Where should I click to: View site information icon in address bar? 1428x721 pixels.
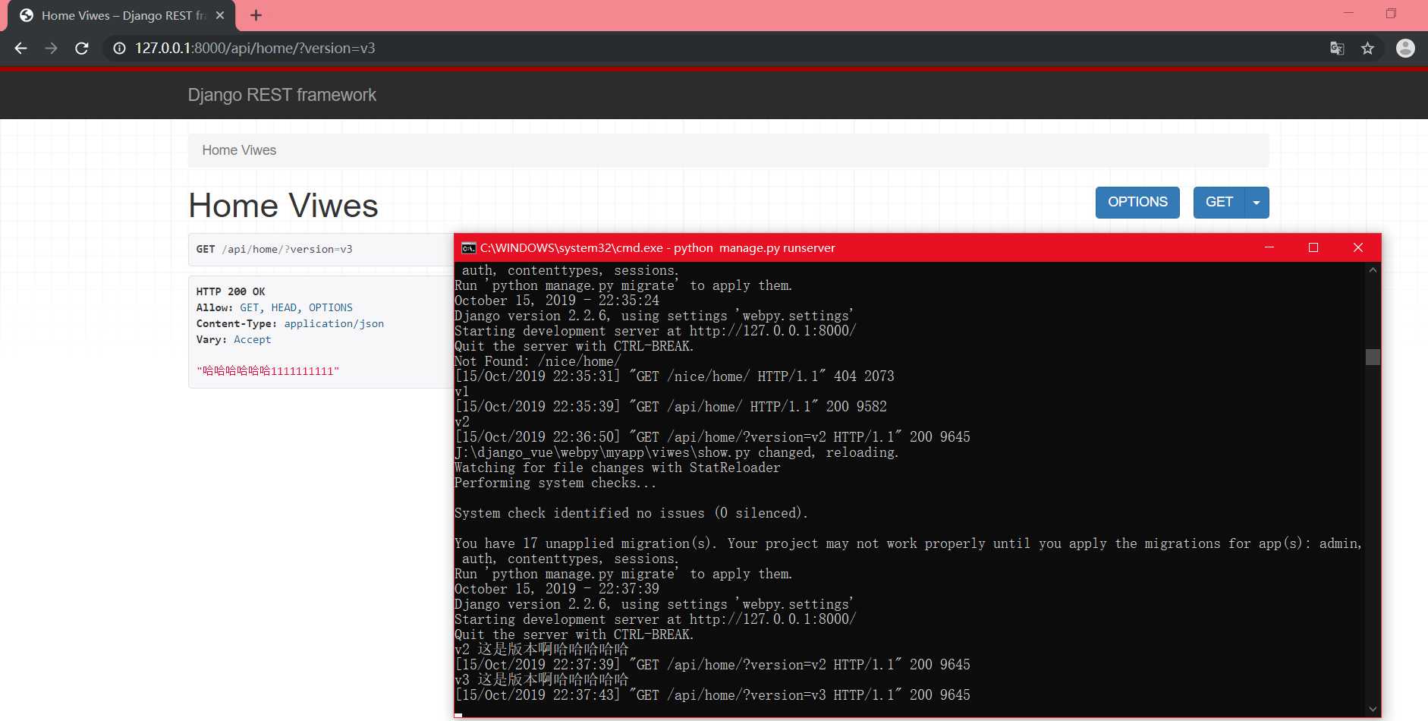119,49
